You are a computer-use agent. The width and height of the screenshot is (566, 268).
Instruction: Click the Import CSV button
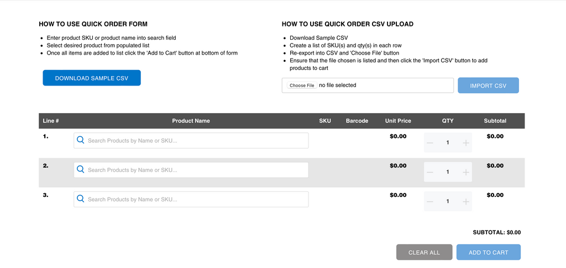(488, 85)
